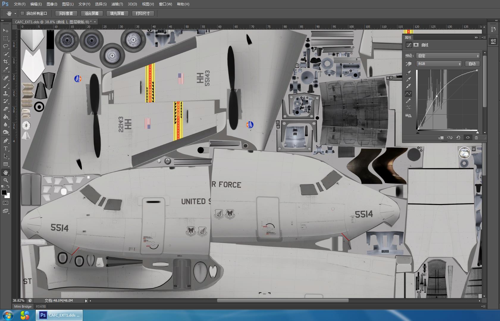Click the 自动 auto curves button
The width and height of the screenshot is (500, 321).
[x=472, y=64]
